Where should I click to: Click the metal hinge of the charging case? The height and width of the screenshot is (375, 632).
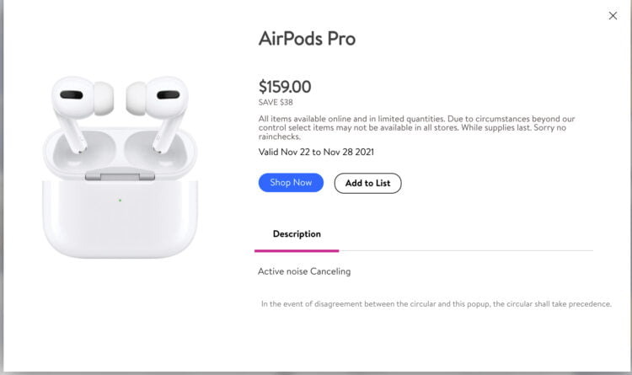(x=120, y=175)
